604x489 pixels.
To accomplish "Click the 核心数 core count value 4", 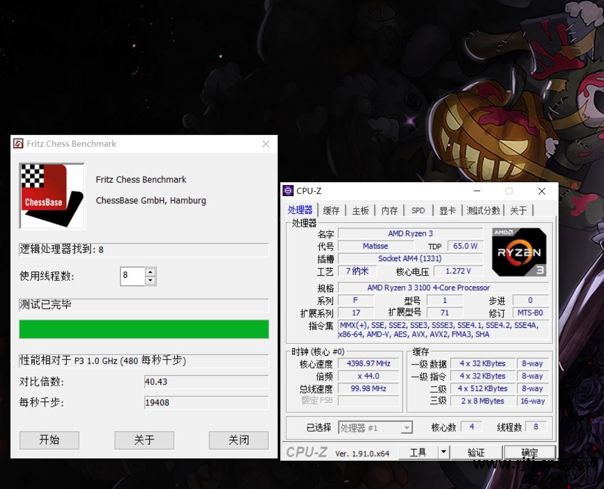I will coord(472,427).
